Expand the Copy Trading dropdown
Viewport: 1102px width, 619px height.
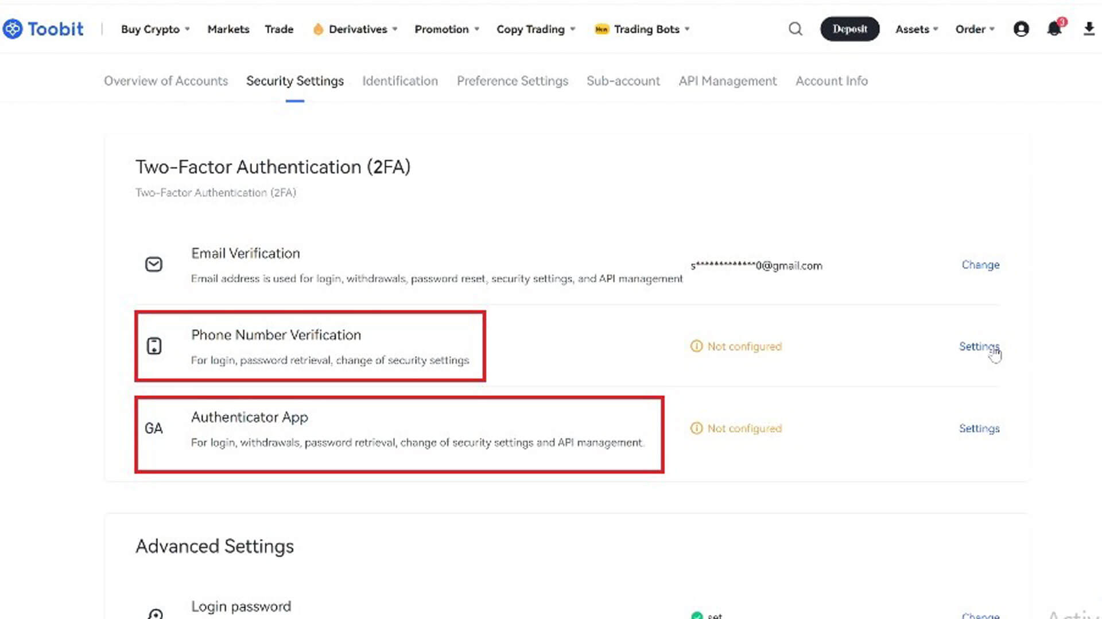click(536, 29)
